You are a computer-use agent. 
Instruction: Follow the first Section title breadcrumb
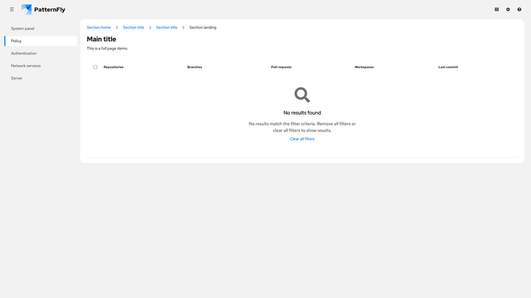(x=133, y=27)
